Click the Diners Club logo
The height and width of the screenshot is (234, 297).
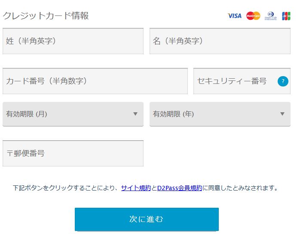(270, 16)
